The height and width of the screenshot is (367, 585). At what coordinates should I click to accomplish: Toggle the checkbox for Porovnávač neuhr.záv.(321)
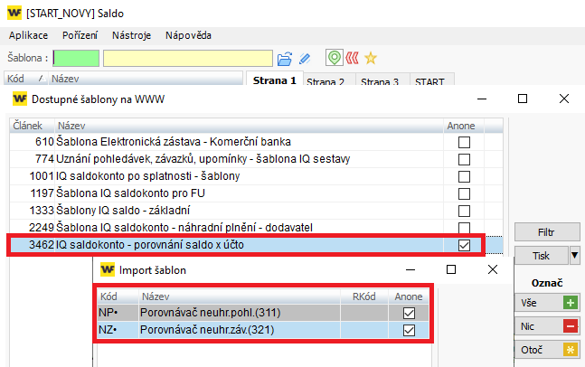408,331
